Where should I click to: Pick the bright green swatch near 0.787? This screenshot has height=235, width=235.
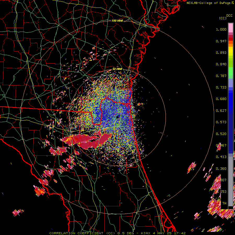[x=231, y=72]
